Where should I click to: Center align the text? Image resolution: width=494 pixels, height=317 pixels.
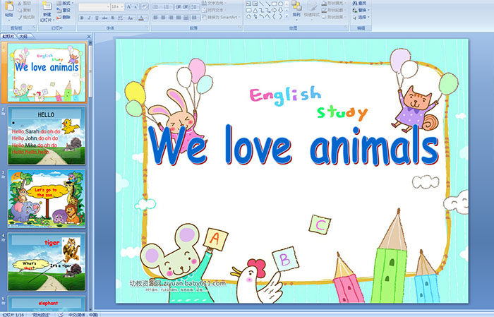click(x=163, y=18)
